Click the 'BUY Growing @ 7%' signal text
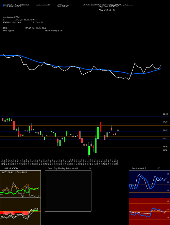 click(x=53, y=31)
